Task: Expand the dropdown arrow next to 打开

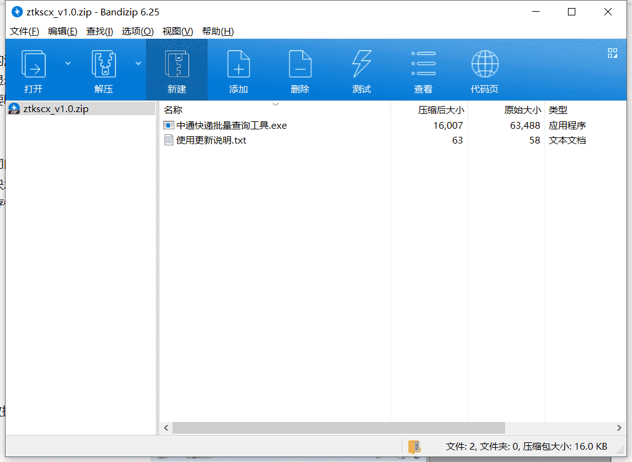Action: [x=68, y=63]
